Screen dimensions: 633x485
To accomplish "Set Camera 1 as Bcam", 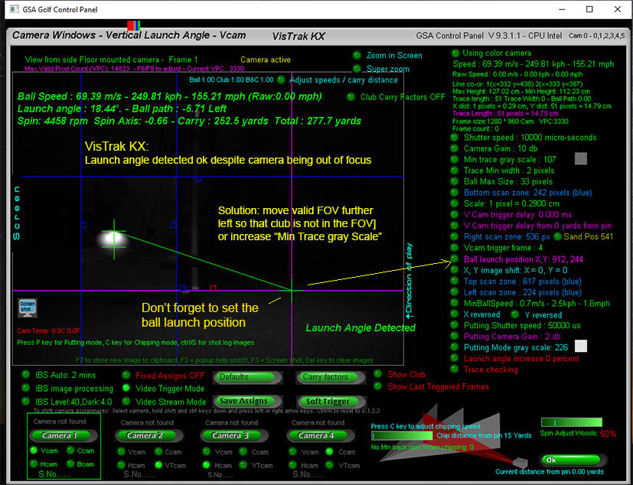I will [70, 464].
